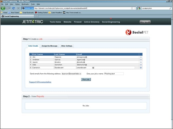The image size is (173, 129).
Task: Open the Active Directory nav item
Action: [x=92, y=22]
